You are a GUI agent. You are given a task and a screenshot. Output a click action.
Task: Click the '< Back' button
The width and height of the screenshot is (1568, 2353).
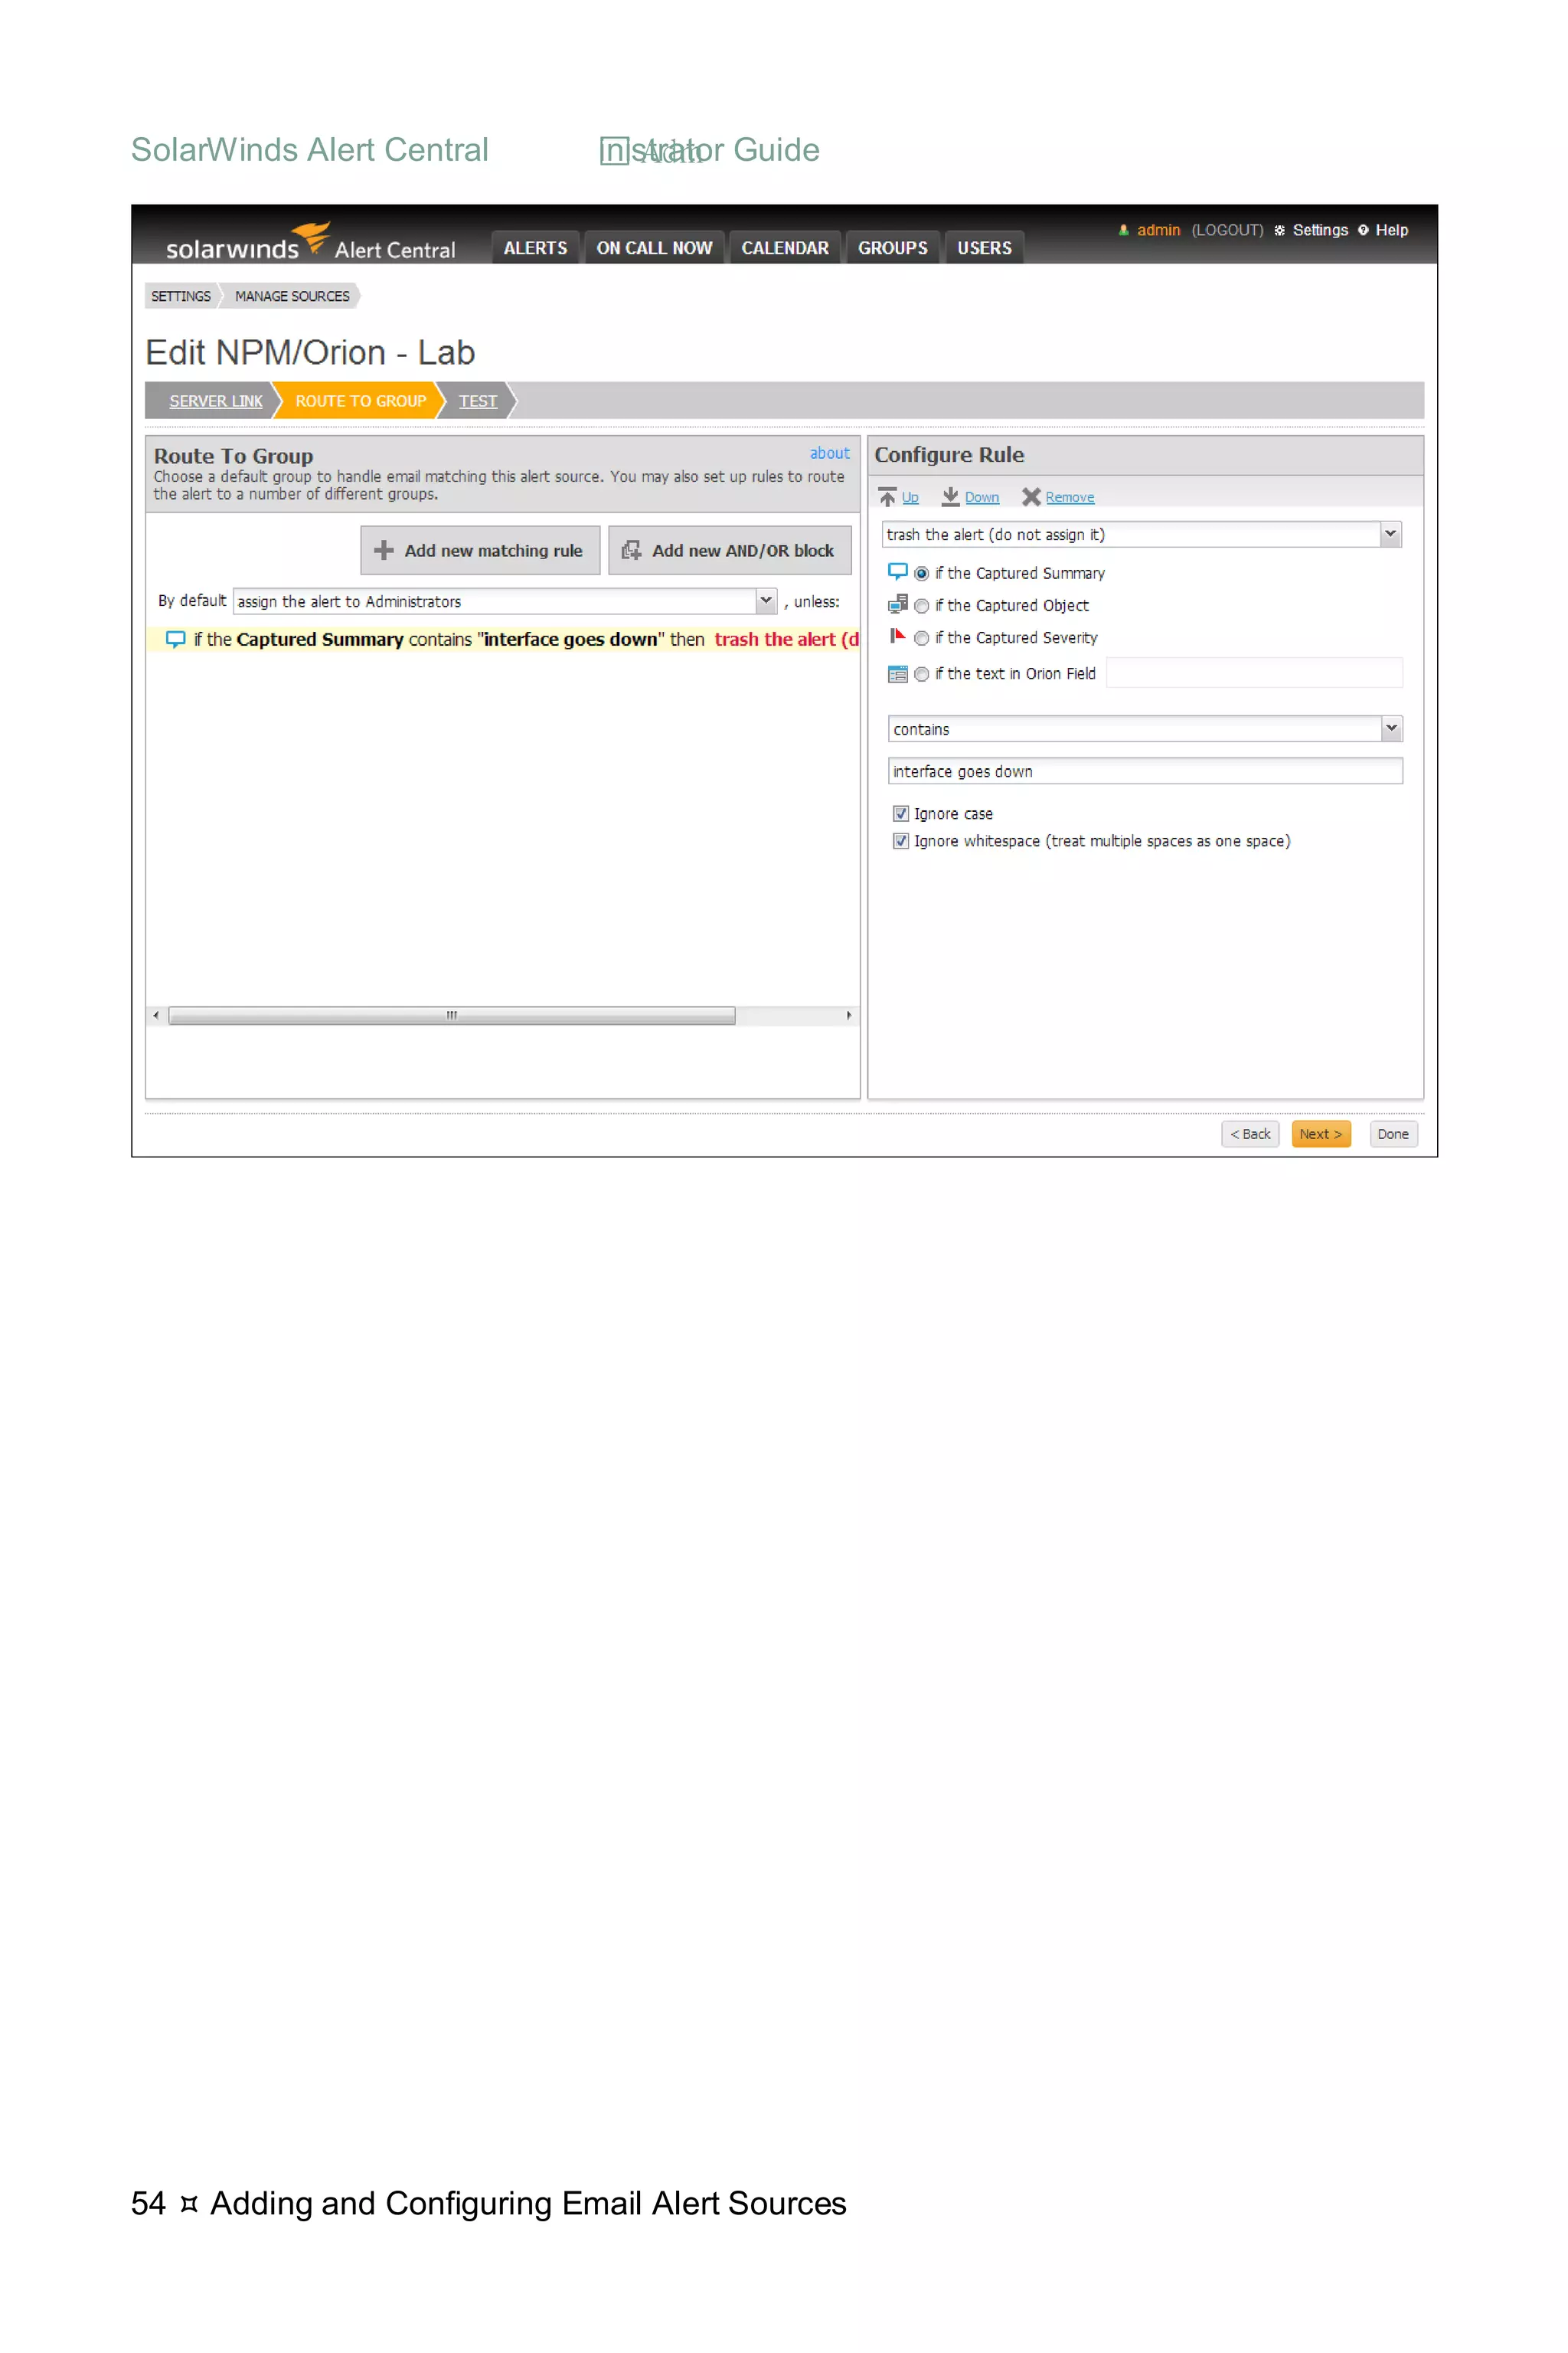click(1250, 1134)
